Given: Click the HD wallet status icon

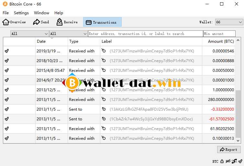Looking at the screenshot, I should 228,161.
